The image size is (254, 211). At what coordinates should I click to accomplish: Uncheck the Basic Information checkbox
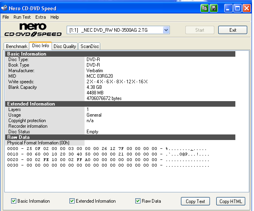[x=14, y=201]
